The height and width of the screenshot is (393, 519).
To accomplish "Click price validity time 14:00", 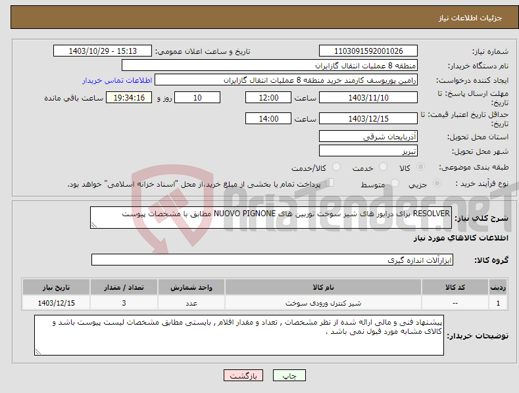I will coord(268,118).
